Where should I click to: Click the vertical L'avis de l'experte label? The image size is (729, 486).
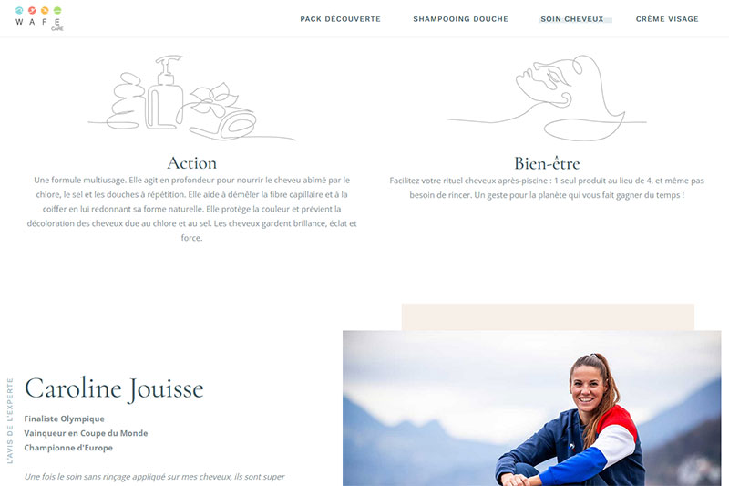point(10,421)
